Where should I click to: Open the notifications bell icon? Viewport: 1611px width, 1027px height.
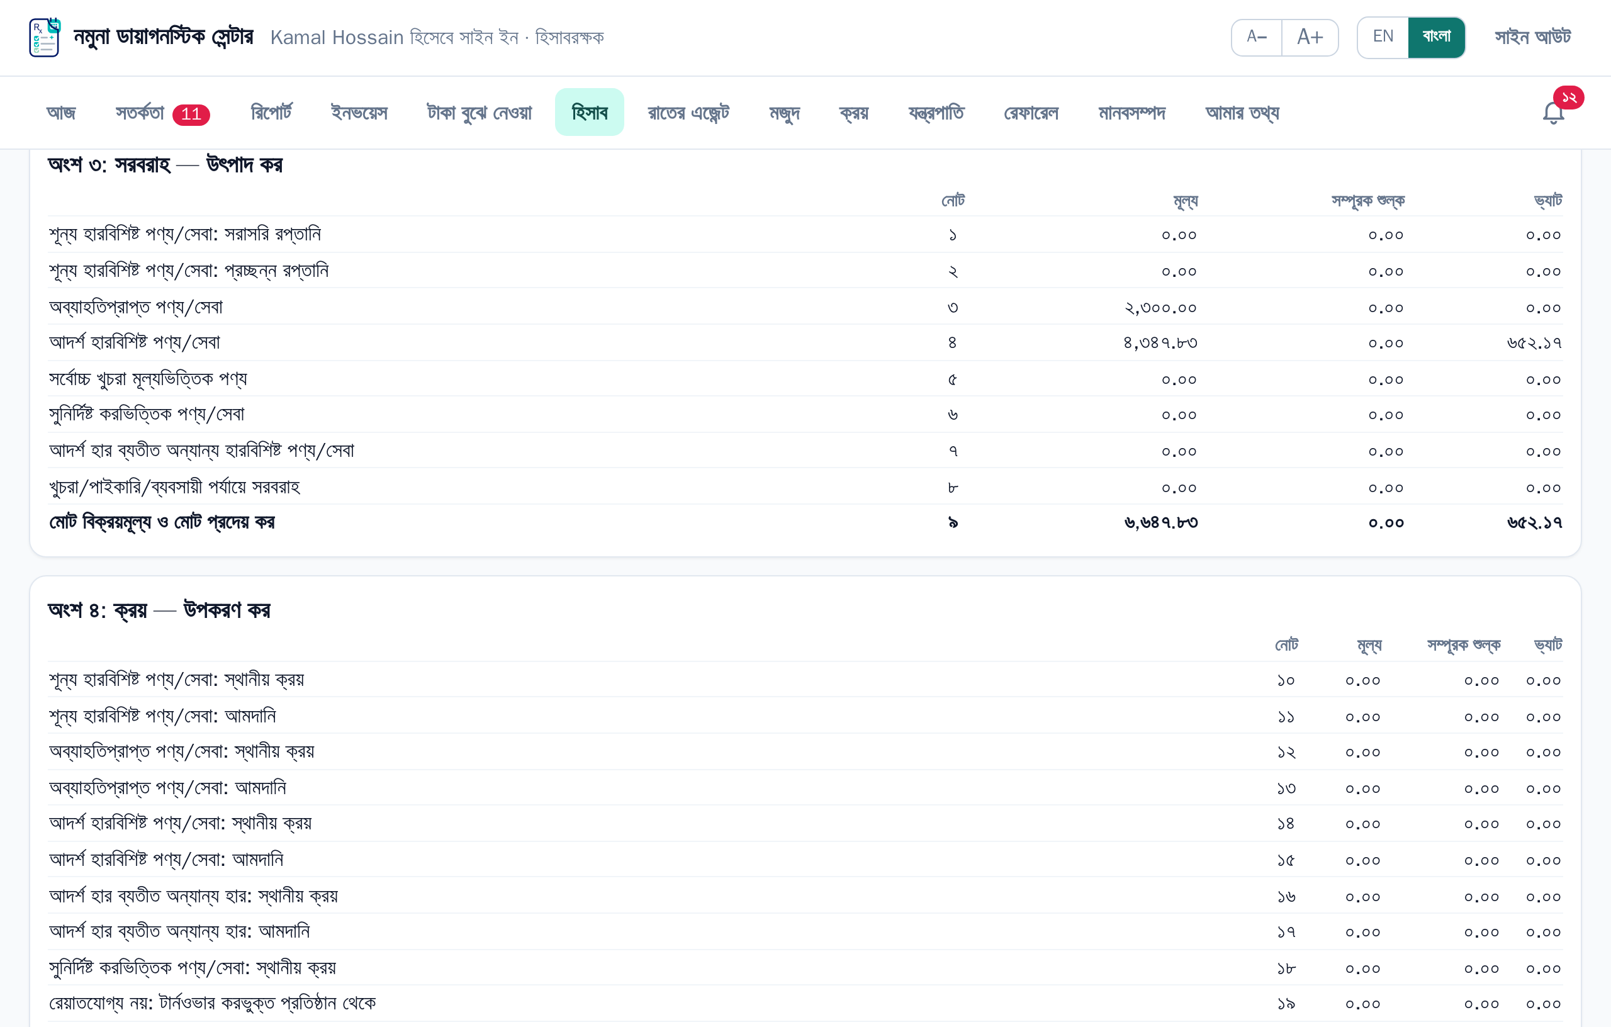click(x=1554, y=113)
